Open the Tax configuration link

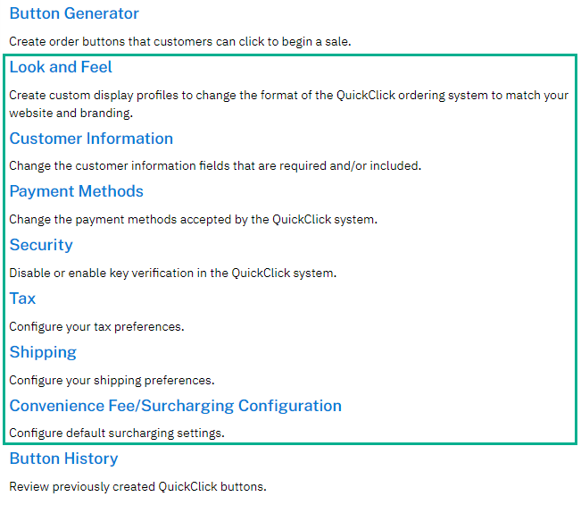point(22,299)
